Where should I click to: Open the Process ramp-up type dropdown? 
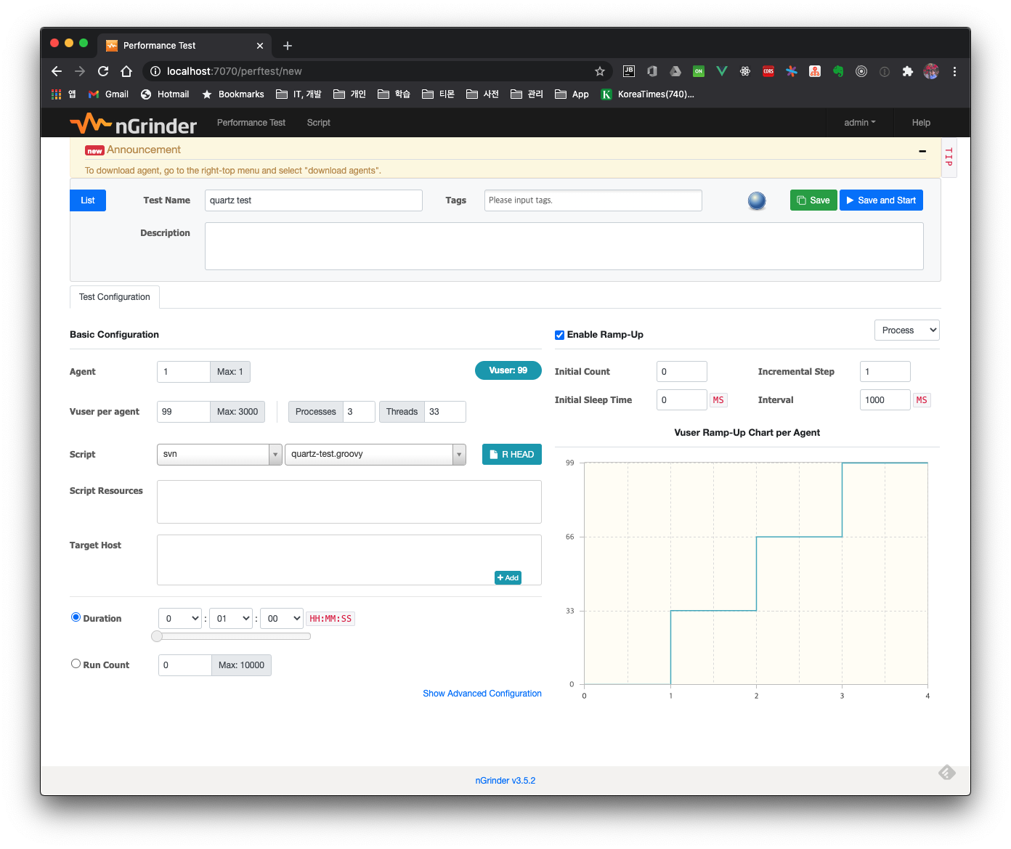point(906,330)
